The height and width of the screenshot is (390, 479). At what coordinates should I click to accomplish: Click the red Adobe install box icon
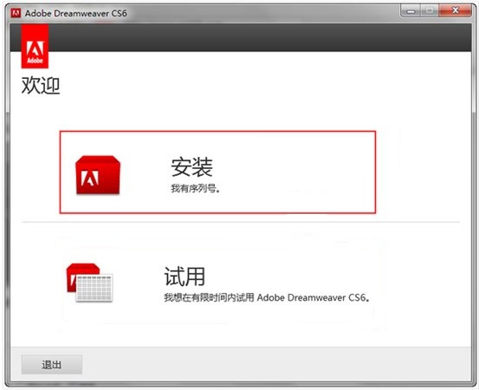point(98,175)
